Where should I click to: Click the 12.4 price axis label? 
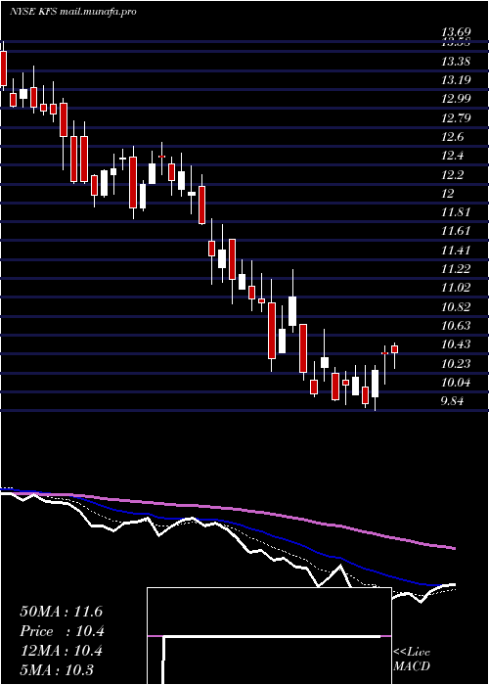tap(452, 156)
